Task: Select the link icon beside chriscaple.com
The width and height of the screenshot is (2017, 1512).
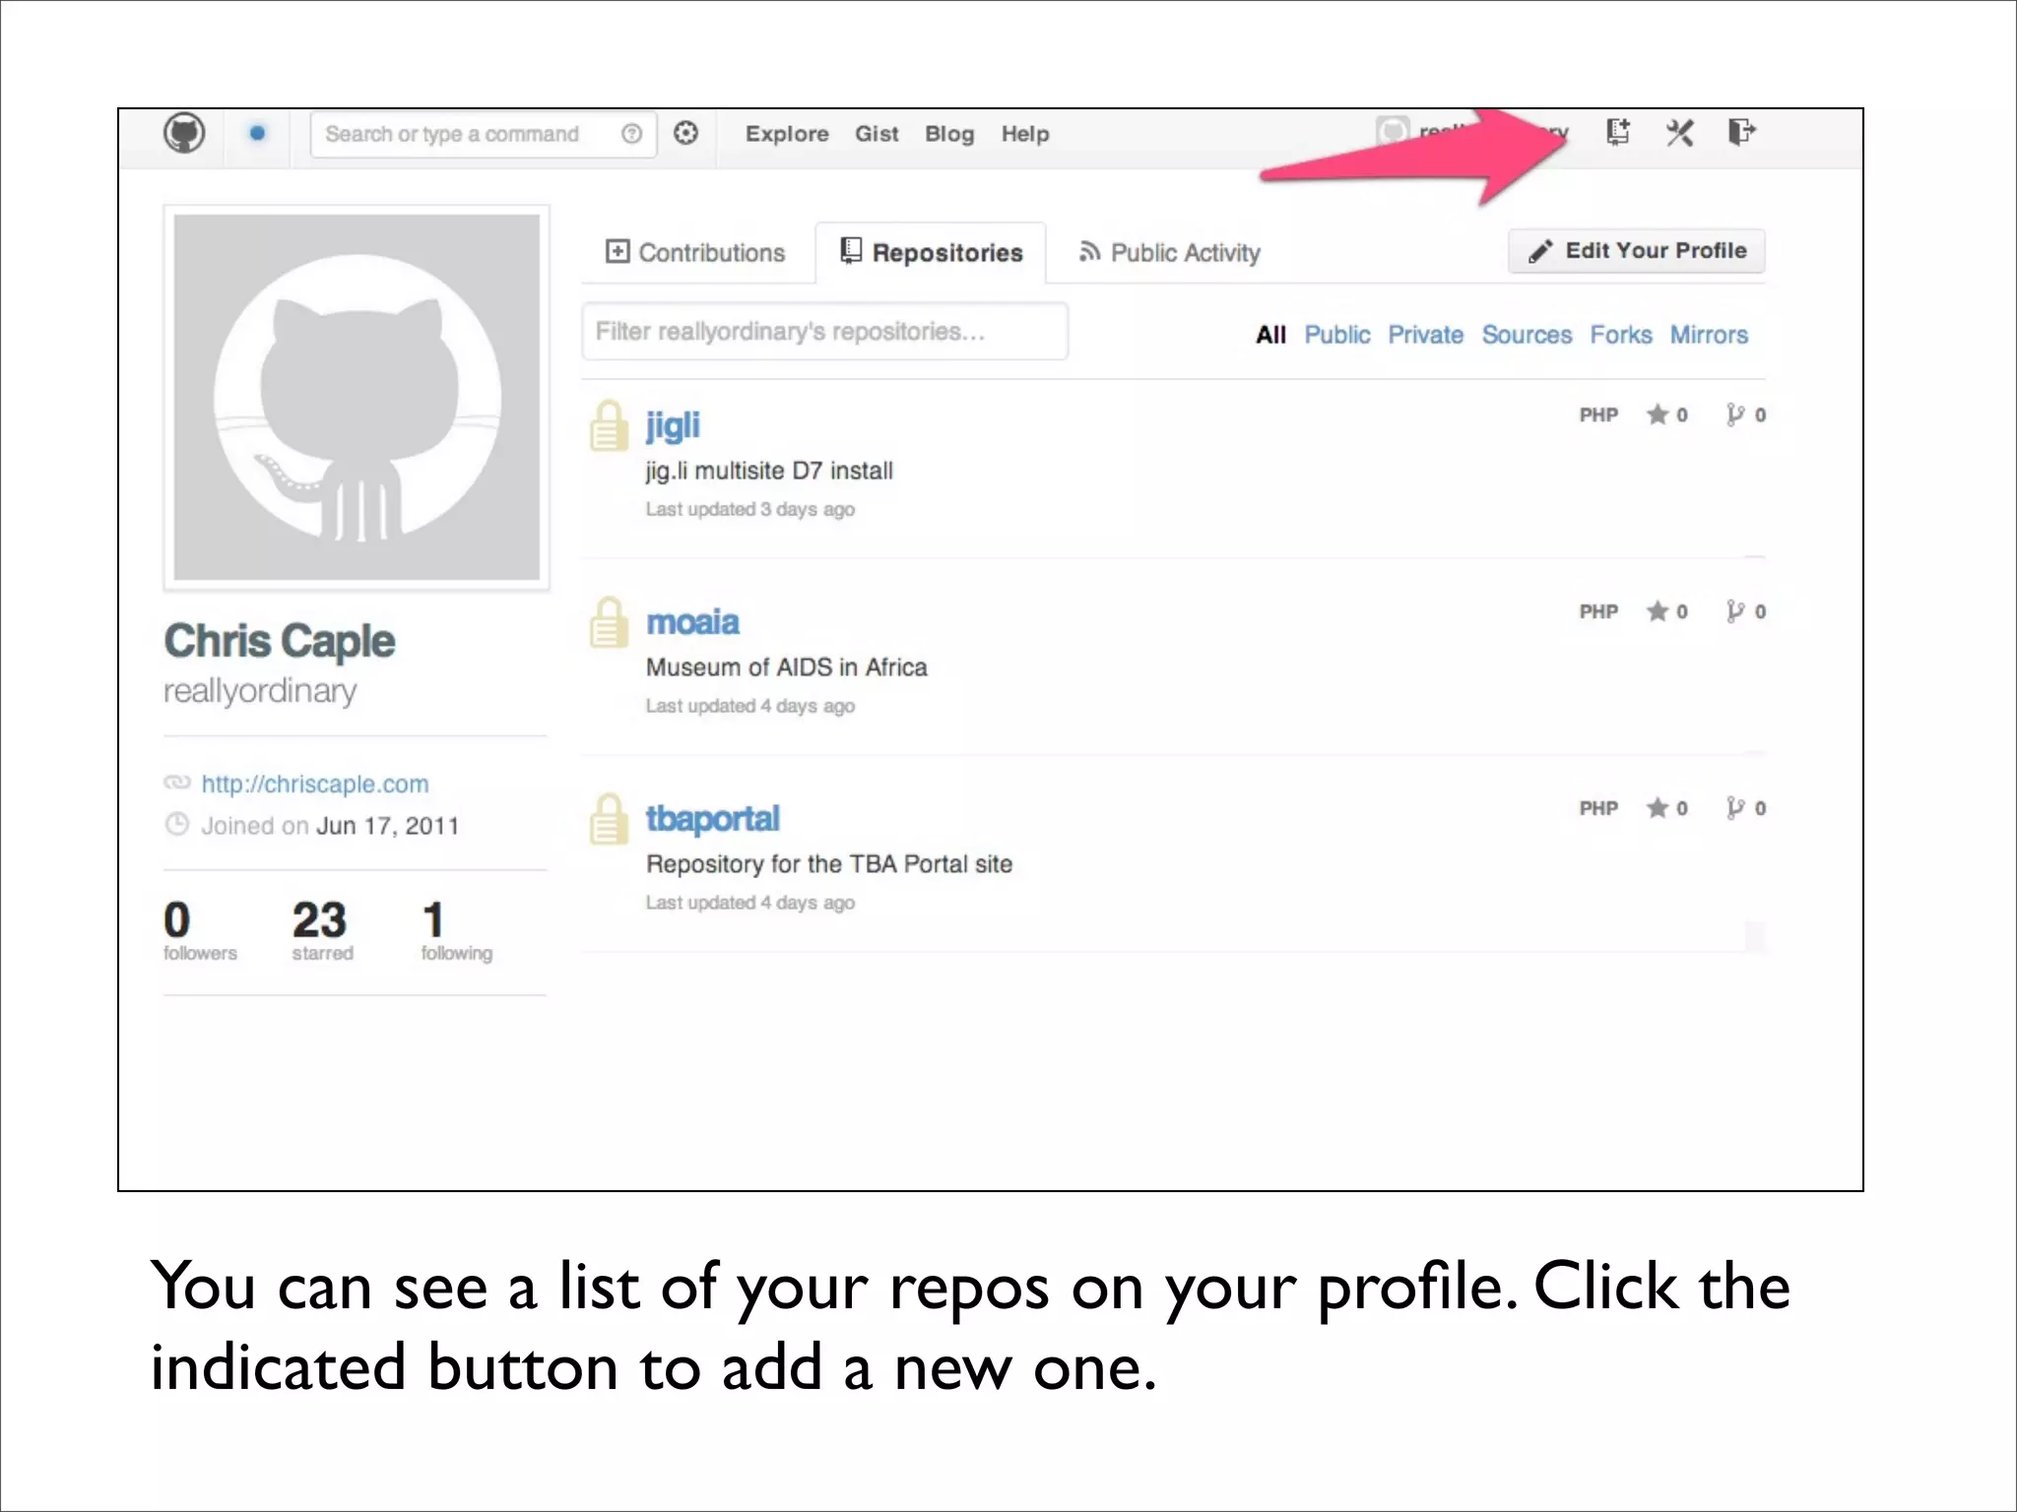Action: [x=177, y=783]
